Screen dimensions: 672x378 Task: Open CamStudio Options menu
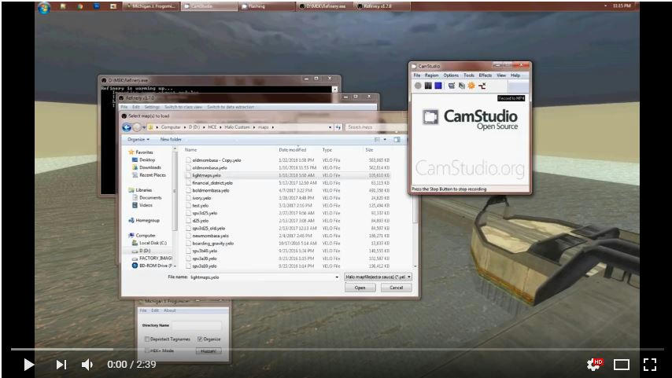[451, 75]
